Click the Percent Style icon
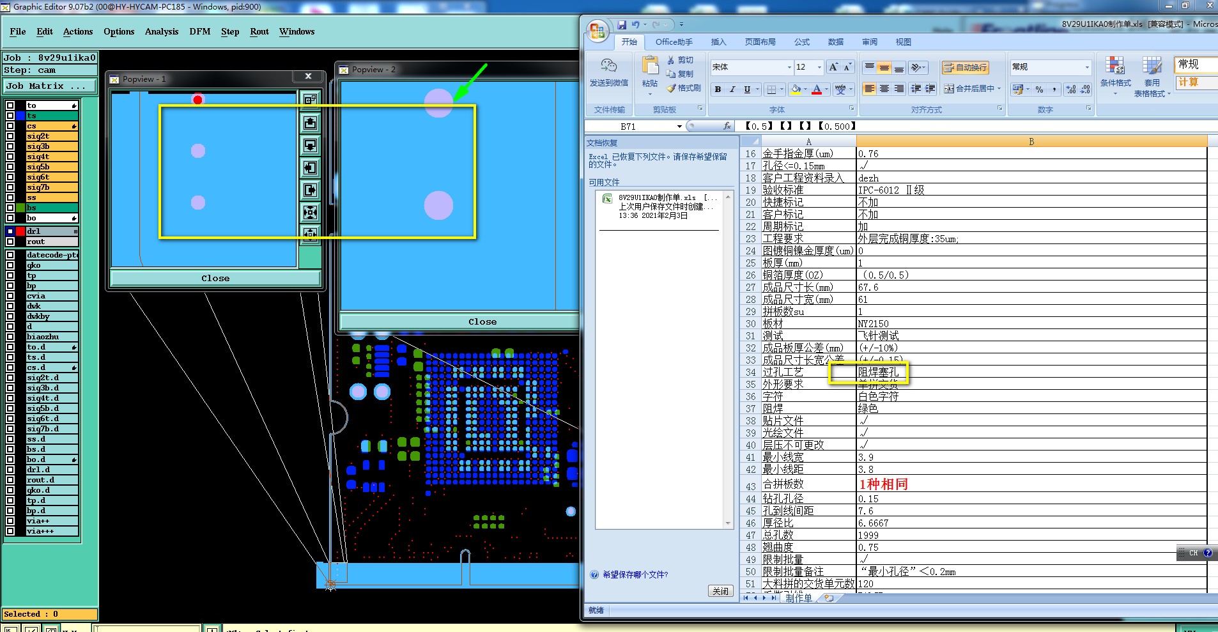The width and height of the screenshot is (1218, 632). [x=1040, y=89]
